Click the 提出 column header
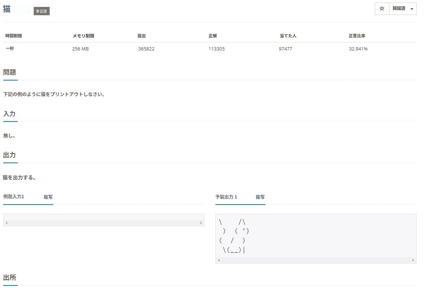This screenshot has width=430, height=288. tap(141, 36)
